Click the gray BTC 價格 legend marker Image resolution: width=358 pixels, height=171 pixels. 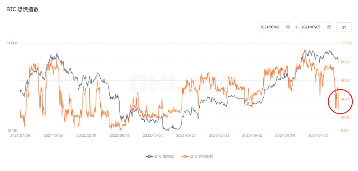tap(149, 156)
